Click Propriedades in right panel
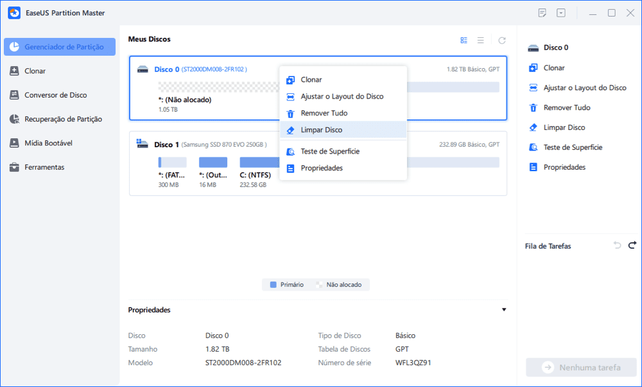Viewport: 642px width, 387px height. point(564,167)
